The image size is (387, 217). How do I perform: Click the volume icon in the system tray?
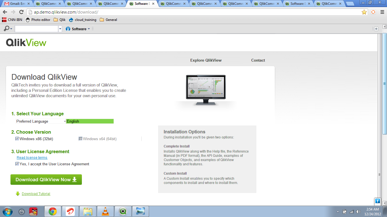(358, 212)
